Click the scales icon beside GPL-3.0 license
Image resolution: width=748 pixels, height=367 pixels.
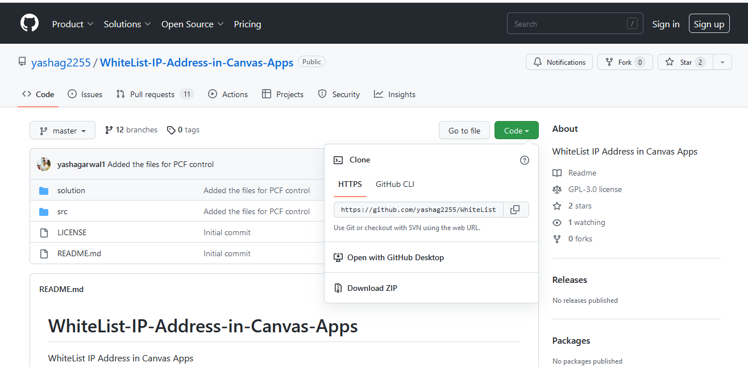coord(557,189)
